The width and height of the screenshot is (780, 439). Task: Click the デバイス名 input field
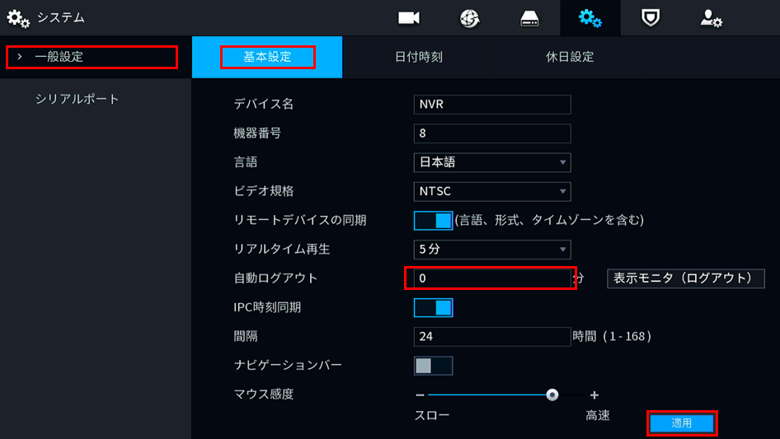[492, 105]
